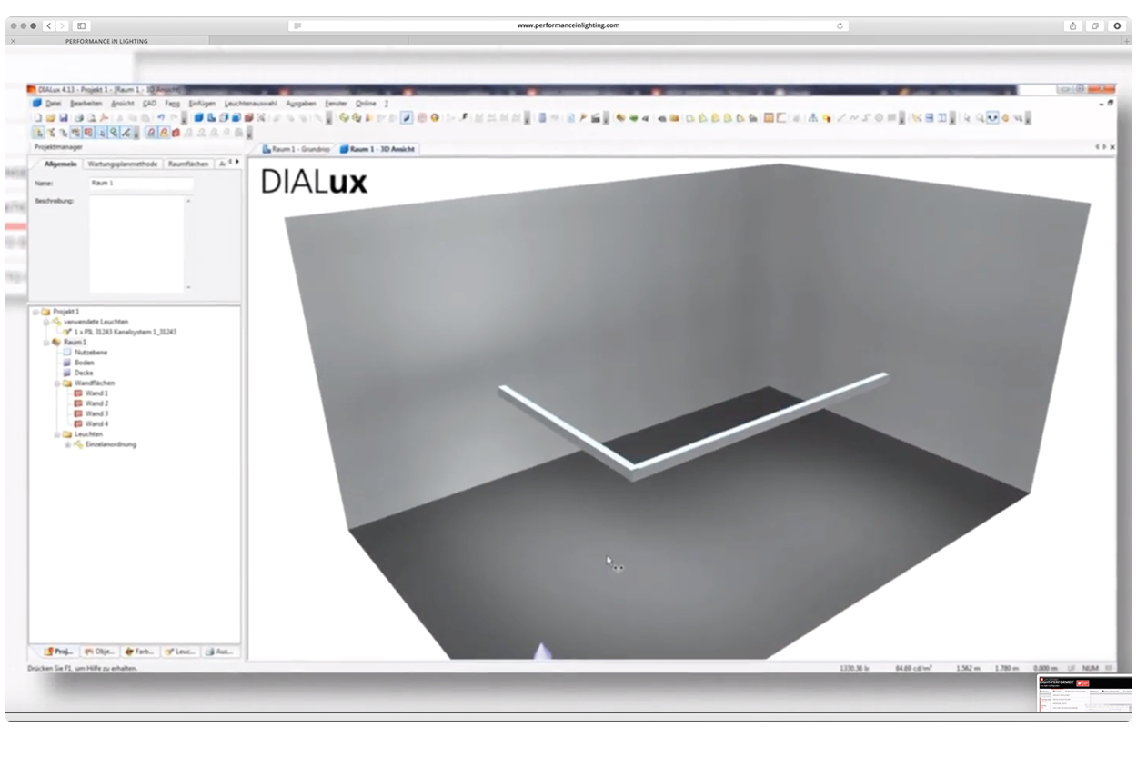Viewport: 1137px width, 757px height.
Task: Select Wand 3 in project tree
Action: tap(97, 413)
